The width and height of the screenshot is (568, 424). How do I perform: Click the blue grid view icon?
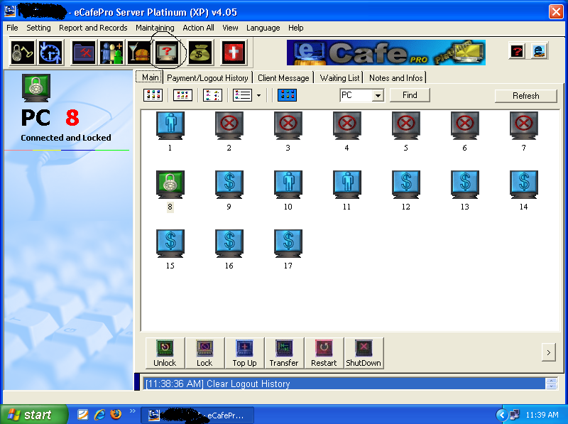pos(287,95)
